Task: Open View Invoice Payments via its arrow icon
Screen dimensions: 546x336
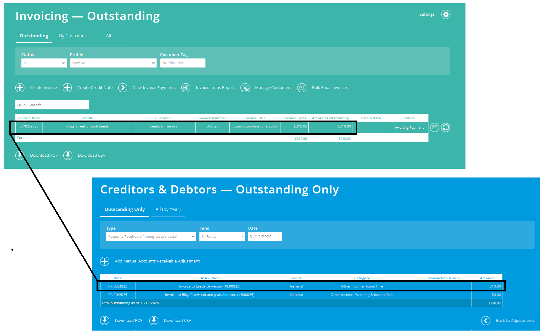Action: (x=123, y=87)
